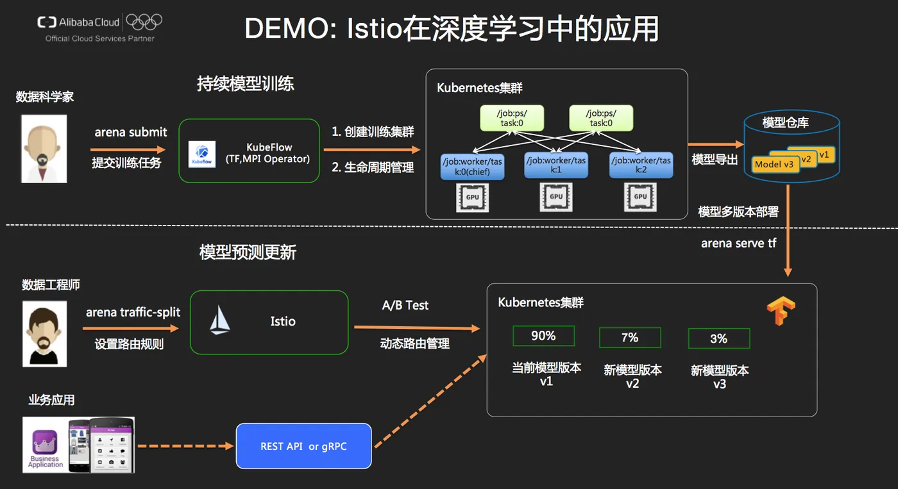Select the /job:worker/task:1 node

(556, 165)
